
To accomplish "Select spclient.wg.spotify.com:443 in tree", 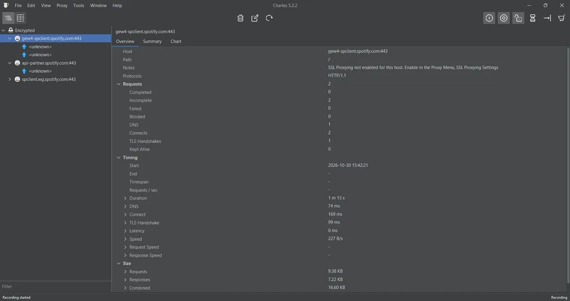I will pos(49,79).
